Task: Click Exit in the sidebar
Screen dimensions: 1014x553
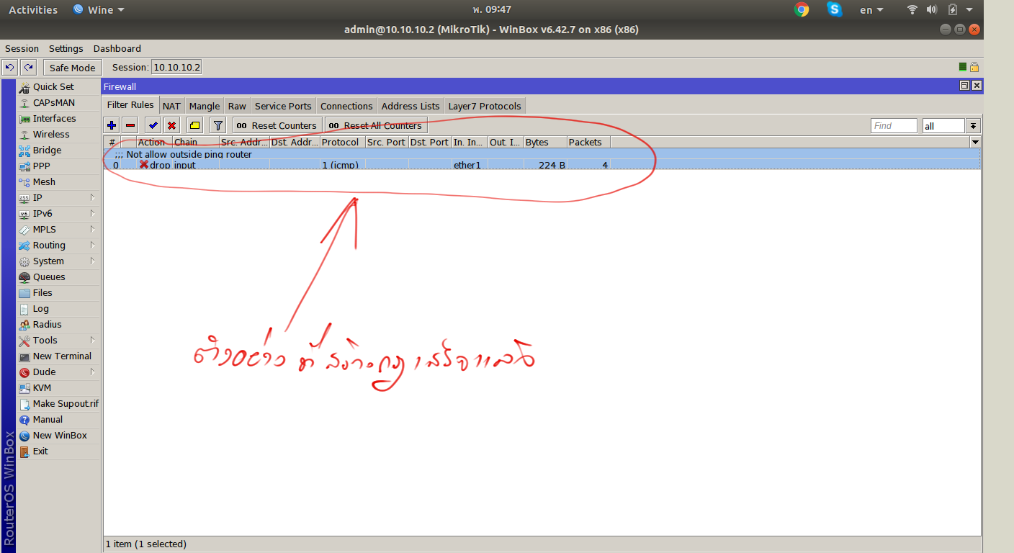Action: [59, 451]
